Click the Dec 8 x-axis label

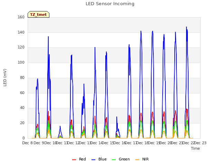click(28, 143)
